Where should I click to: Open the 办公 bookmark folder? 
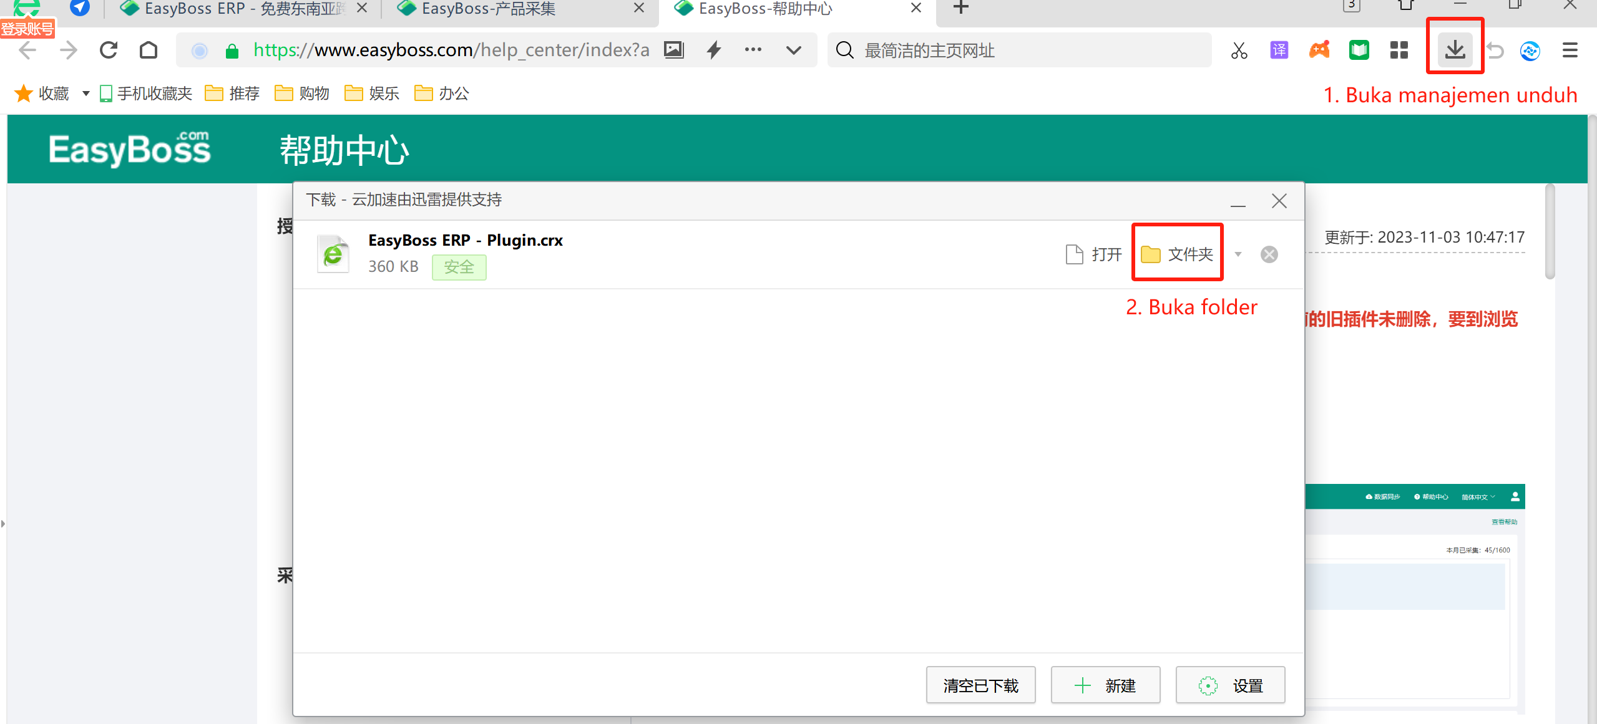[442, 94]
